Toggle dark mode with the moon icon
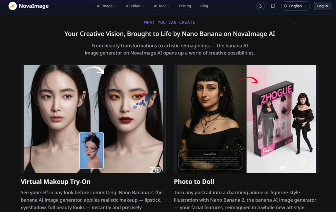The width and height of the screenshot is (336, 212). coord(260,6)
